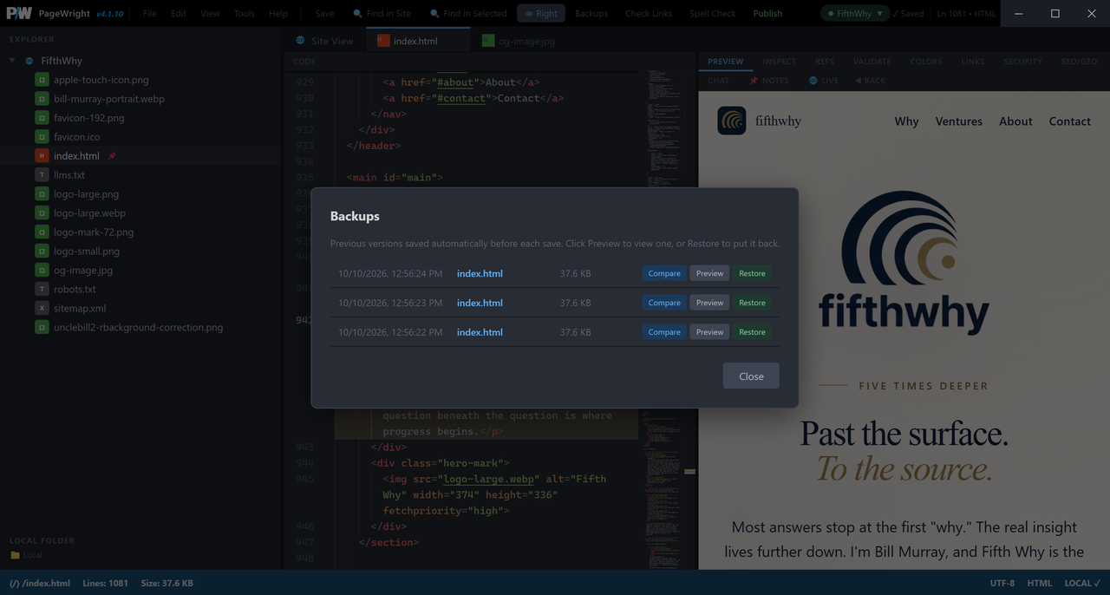The height and width of the screenshot is (595, 1110).
Task: Select bill-murray-portrait.webp file icon
Action: 42,99
